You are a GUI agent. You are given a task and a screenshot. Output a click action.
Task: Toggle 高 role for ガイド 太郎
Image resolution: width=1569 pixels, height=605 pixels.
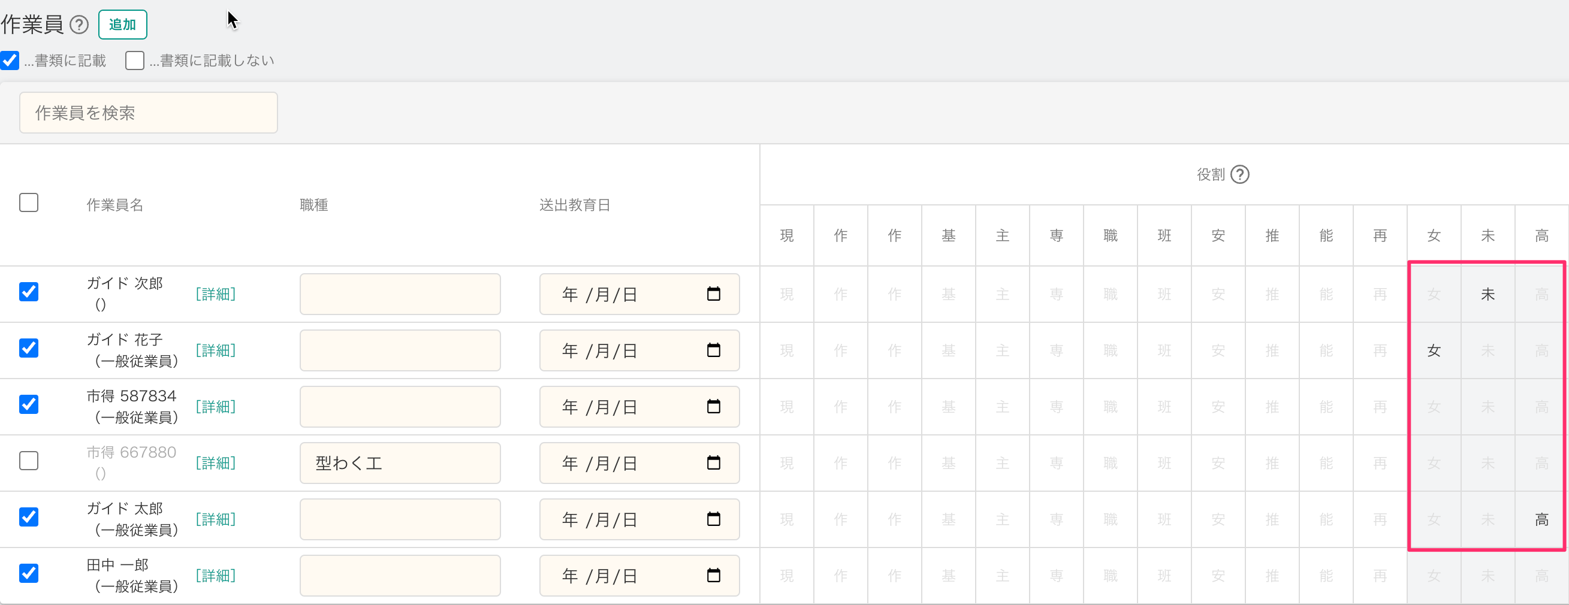tap(1541, 520)
